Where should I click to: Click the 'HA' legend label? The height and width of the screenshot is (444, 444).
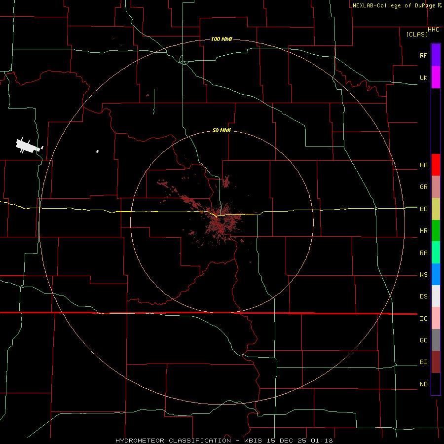tap(423, 165)
